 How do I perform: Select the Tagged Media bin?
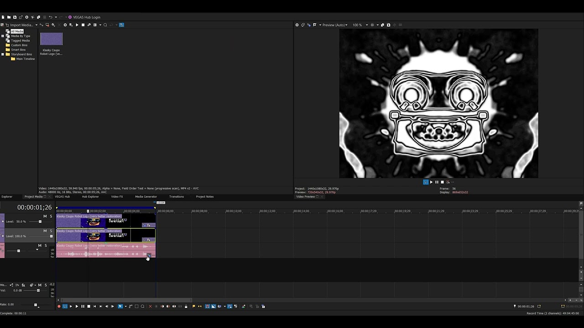21,41
